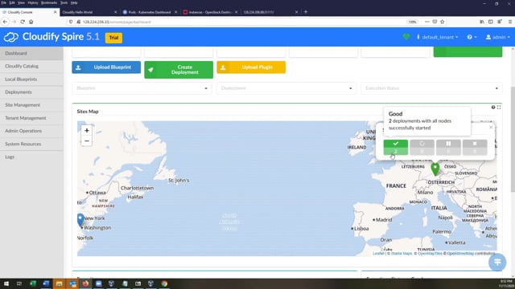
Task: Open the browser hamburger menu
Action: [x=510, y=22]
